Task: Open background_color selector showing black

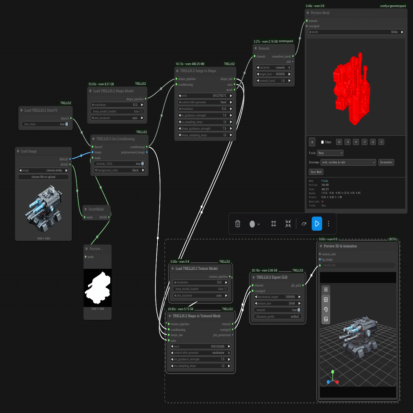Action: click(x=120, y=170)
